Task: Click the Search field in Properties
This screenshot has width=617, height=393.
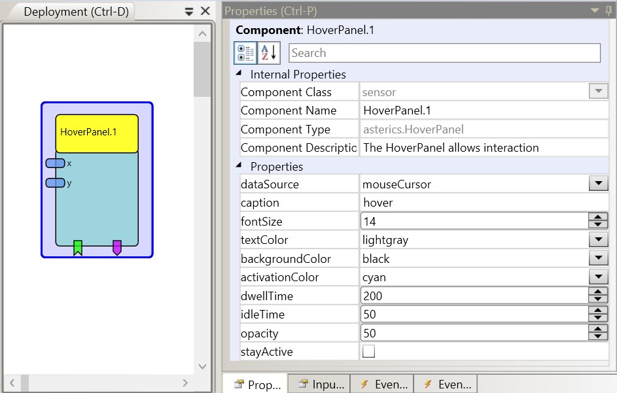Action: (444, 53)
